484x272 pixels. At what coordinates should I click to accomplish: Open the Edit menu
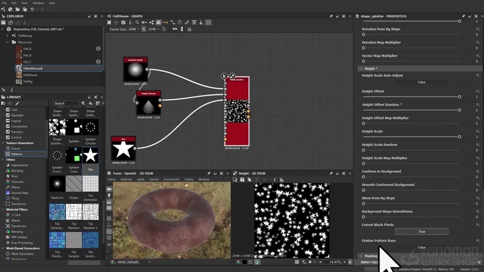click(x=14, y=3)
